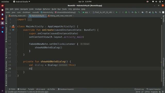The width and height of the screenshot is (165, 93).
Task: Open the Terminal tool window
Action: tap(22, 89)
